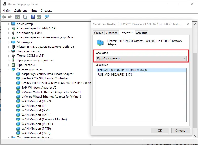Click the OK button
198x145 pixels.
pos(160,131)
